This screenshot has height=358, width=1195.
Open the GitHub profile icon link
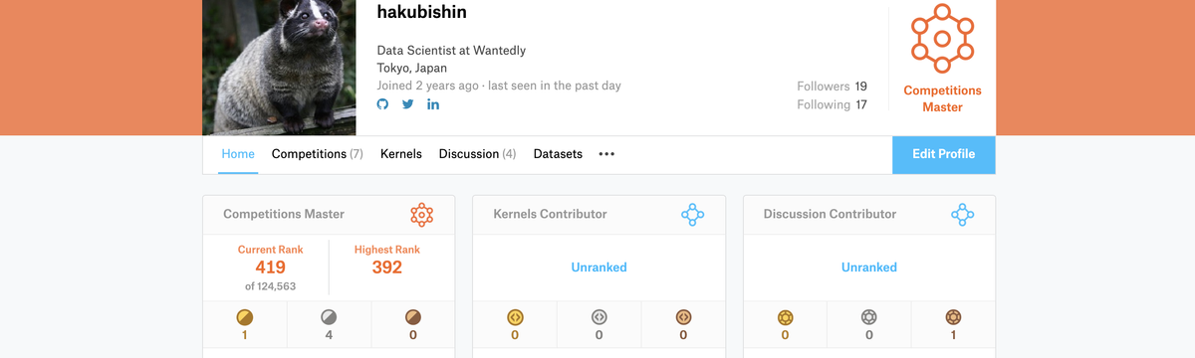382,105
